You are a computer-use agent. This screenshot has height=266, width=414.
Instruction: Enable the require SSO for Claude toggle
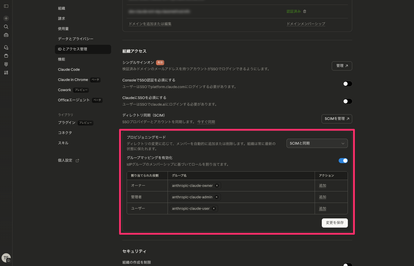click(347, 101)
